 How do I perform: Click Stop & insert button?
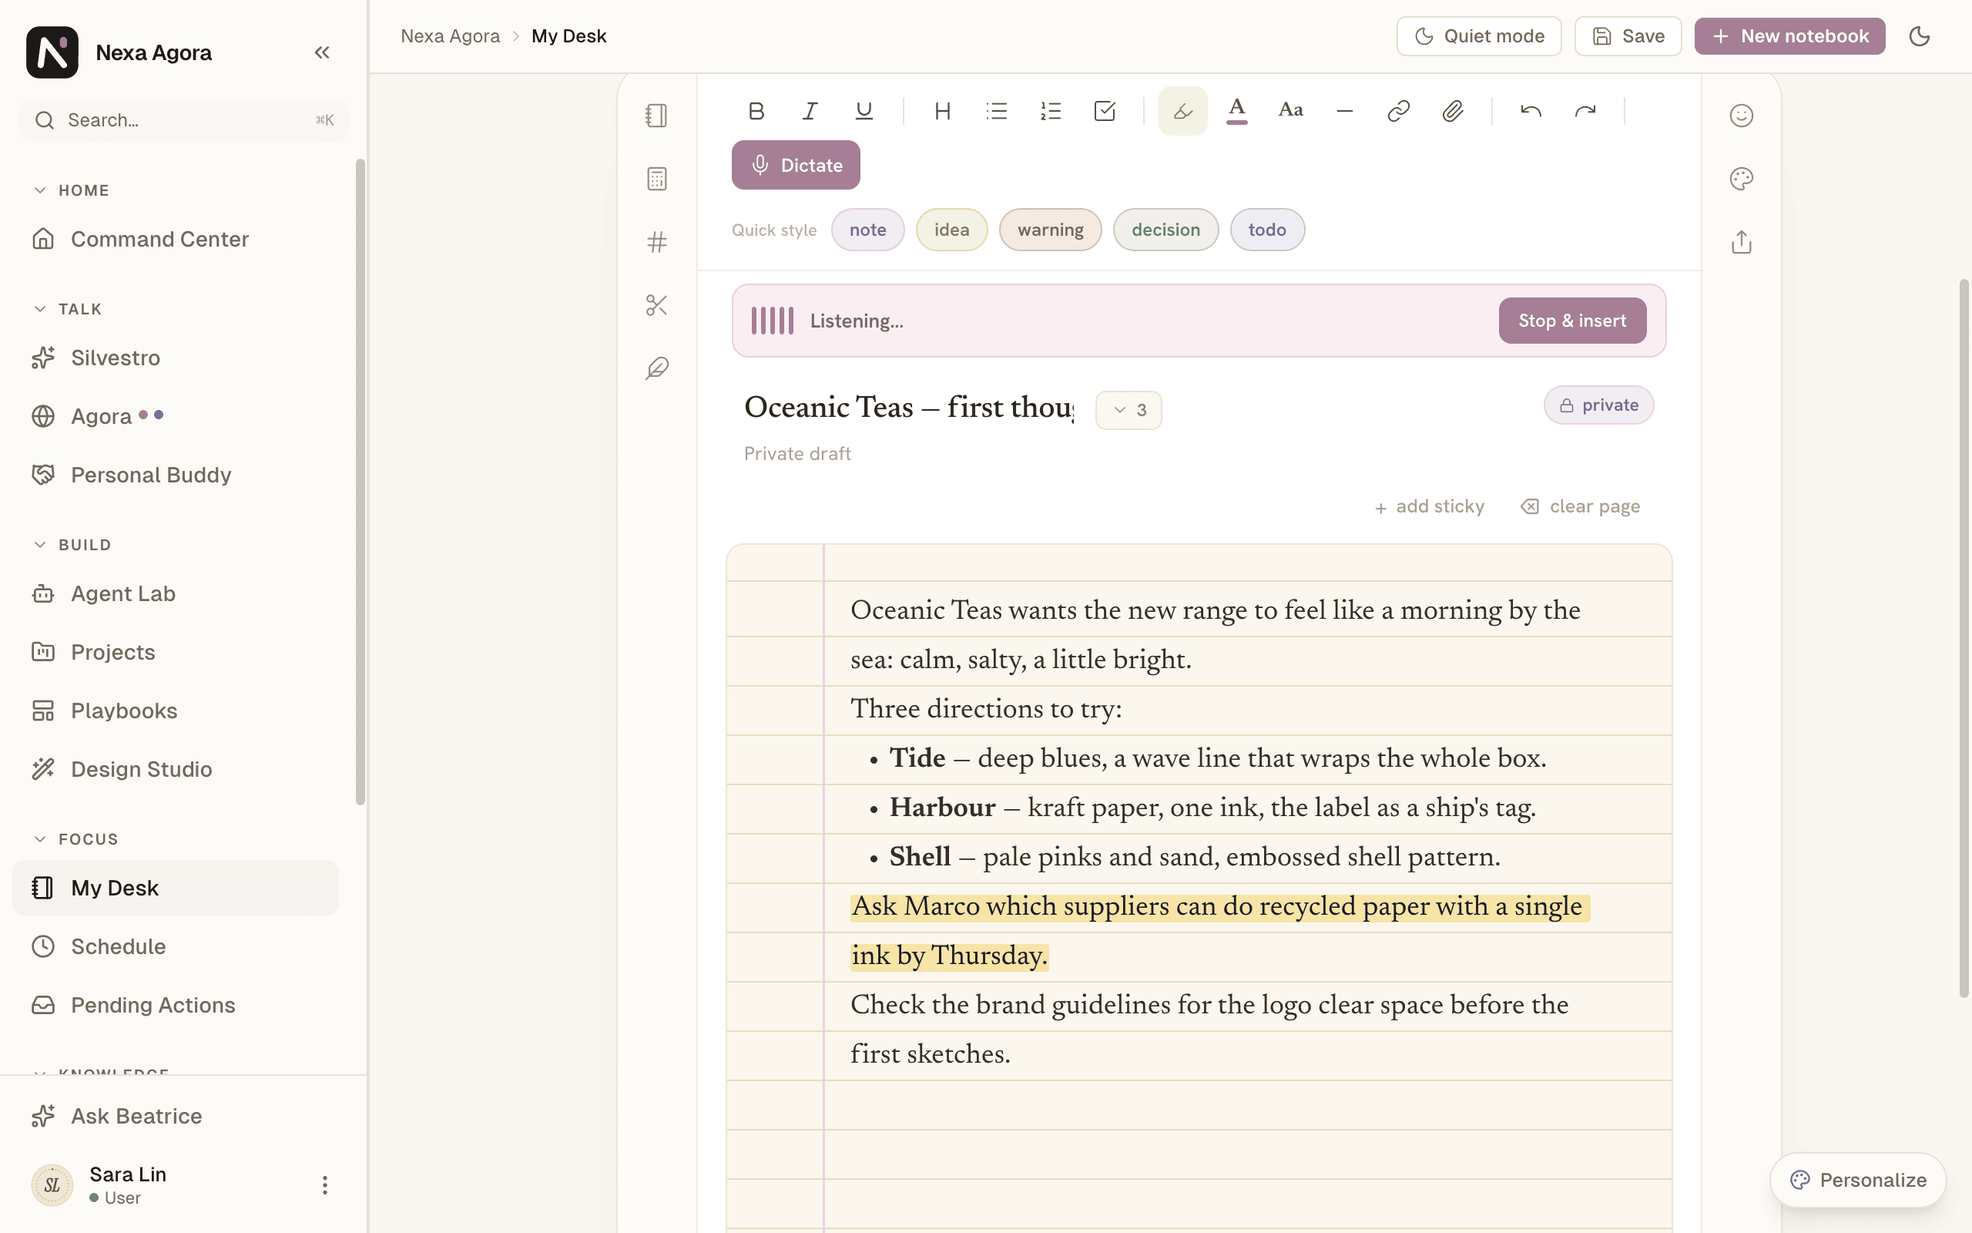pos(1572,321)
